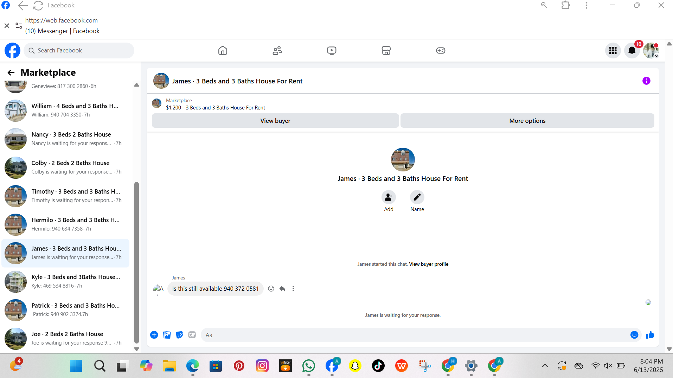Select James conversation in the sidebar list

click(65, 253)
